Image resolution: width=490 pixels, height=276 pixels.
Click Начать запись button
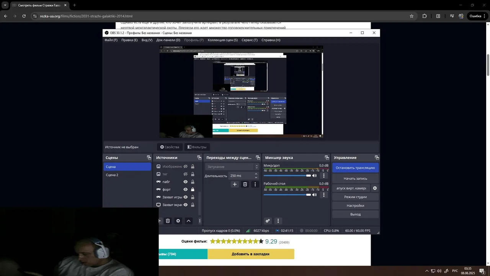(355, 178)
